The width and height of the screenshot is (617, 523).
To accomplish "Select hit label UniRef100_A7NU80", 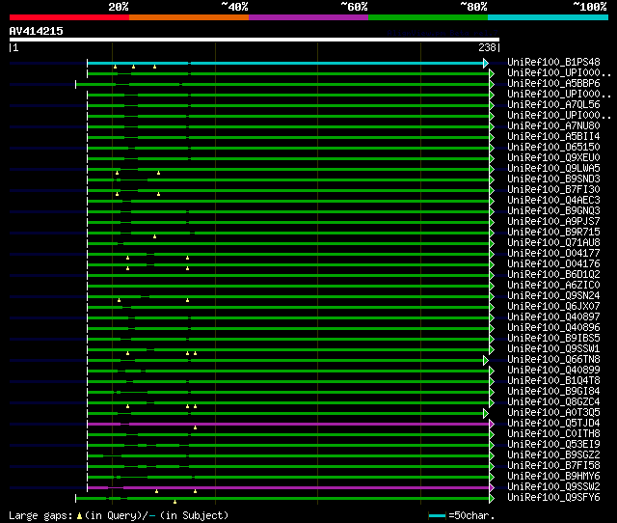I will 553,126.
